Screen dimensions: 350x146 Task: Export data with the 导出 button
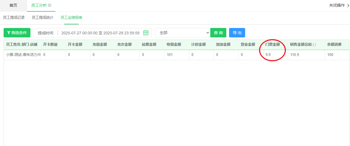[x=237, y=33]
